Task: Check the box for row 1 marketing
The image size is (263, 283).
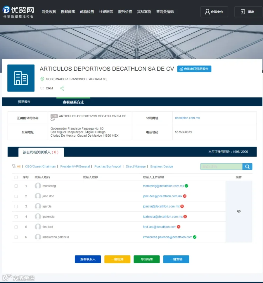Action: [x=16, y=186]
